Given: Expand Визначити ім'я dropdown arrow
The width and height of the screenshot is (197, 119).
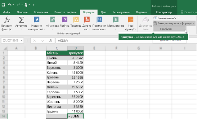Looking at the screenshot, I should tap(179, 18).
